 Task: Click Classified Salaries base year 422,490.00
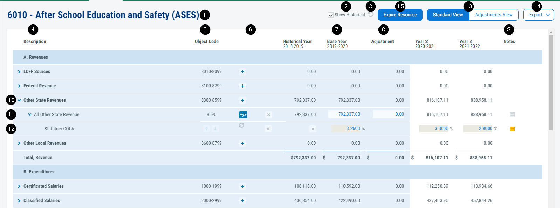349,201
